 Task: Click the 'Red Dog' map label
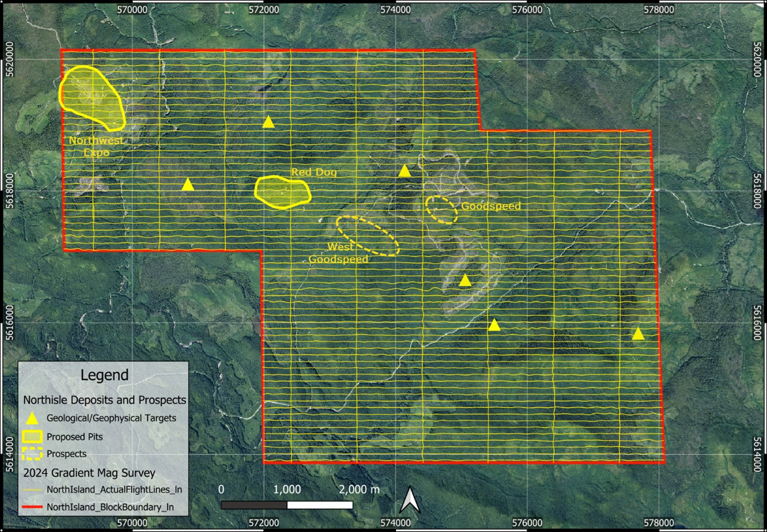point(314,172)
